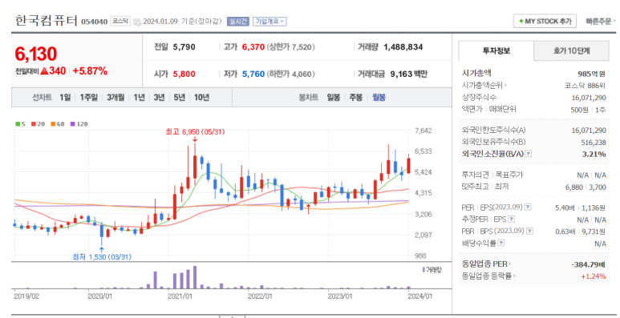Image resolution: width=620 pixels, height=318 pixels.
Task: Switch to the 호가10단계 tab
Action: [571, 50]
